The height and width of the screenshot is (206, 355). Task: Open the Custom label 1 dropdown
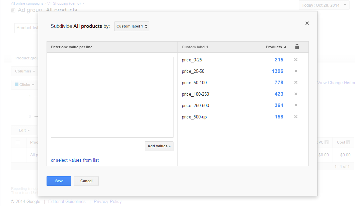132,26
